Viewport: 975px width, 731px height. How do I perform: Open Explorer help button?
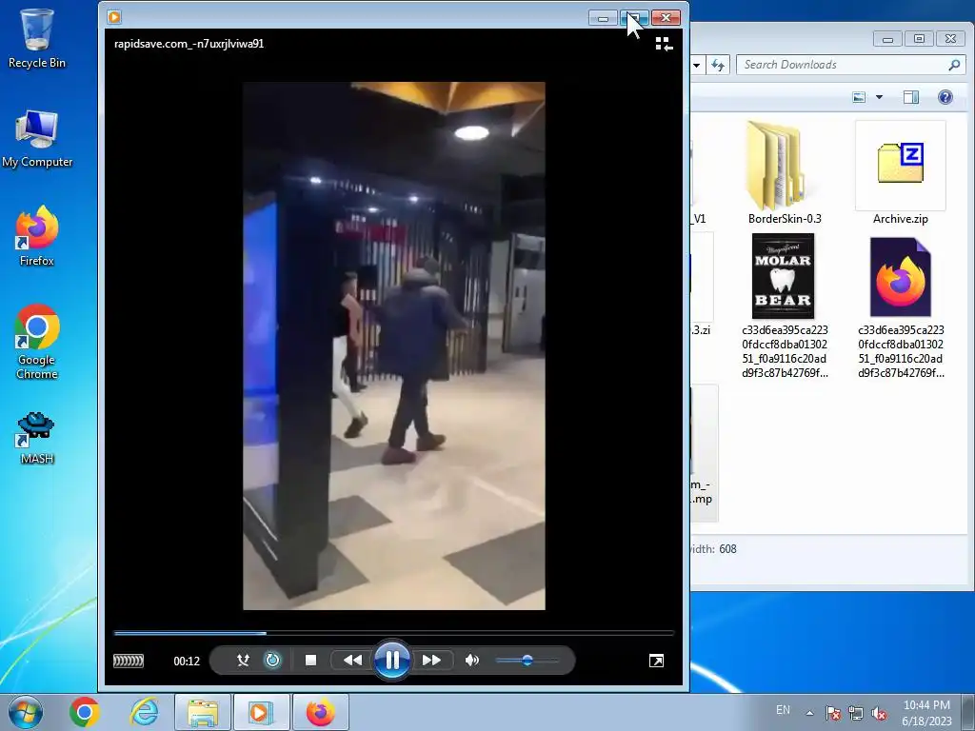(x=945, y=97)
